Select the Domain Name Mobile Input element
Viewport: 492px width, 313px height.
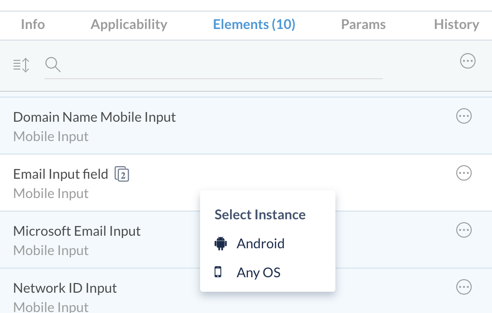click(x=246, y=126)
